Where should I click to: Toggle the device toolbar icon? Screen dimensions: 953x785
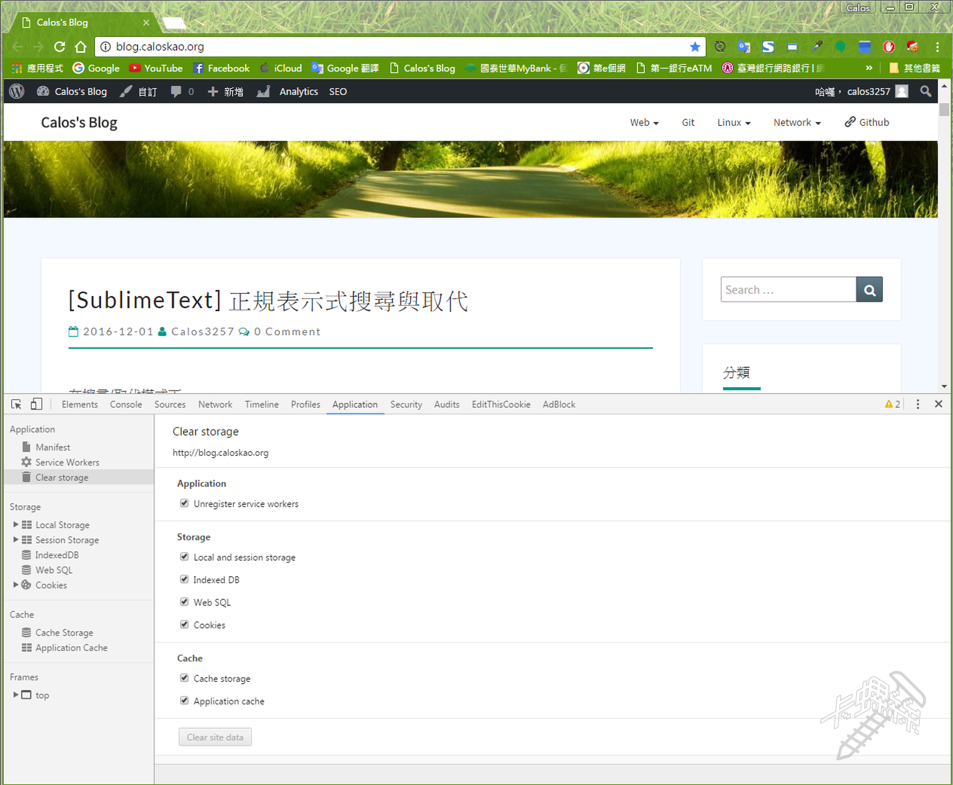(x=36, y=404)
